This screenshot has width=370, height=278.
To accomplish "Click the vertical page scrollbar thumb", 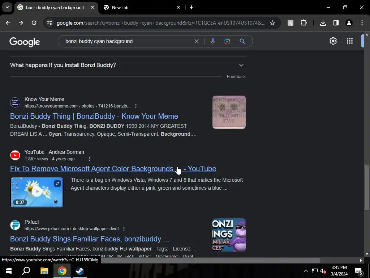I will click(367, 187).
